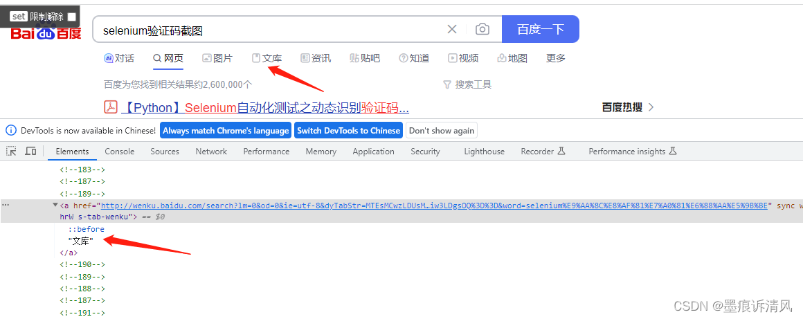Open the Application panel
Image resolution: width=803 pixels, height=319 pixels.
[x=373, y=152]
